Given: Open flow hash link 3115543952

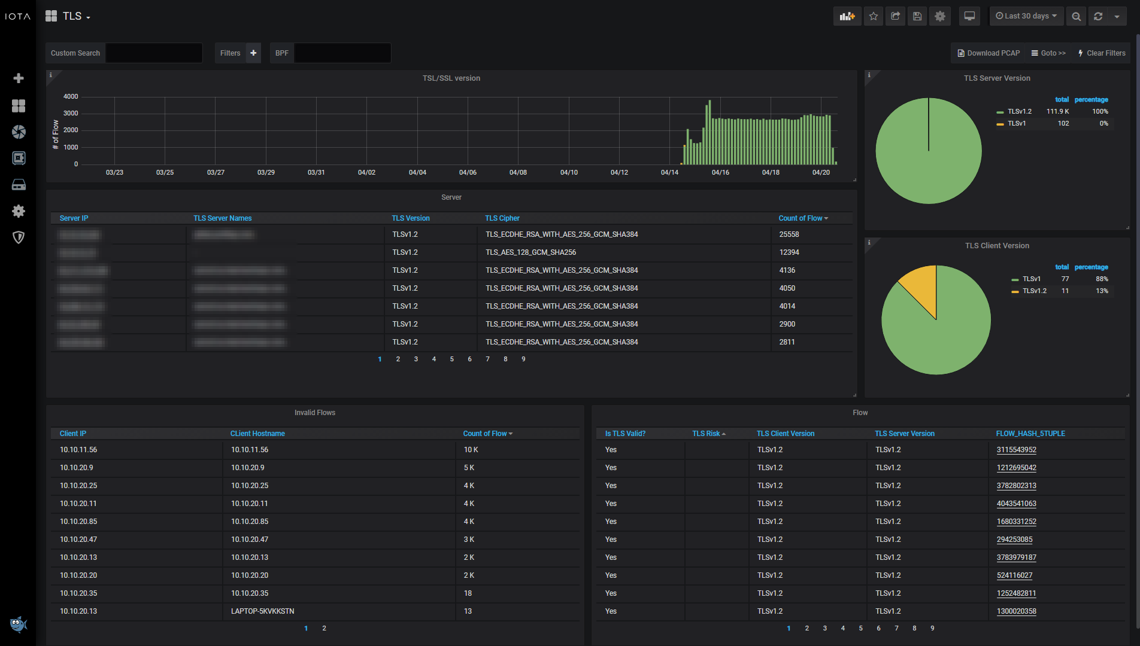Looking at the screenshot, I should (1016, 450).
